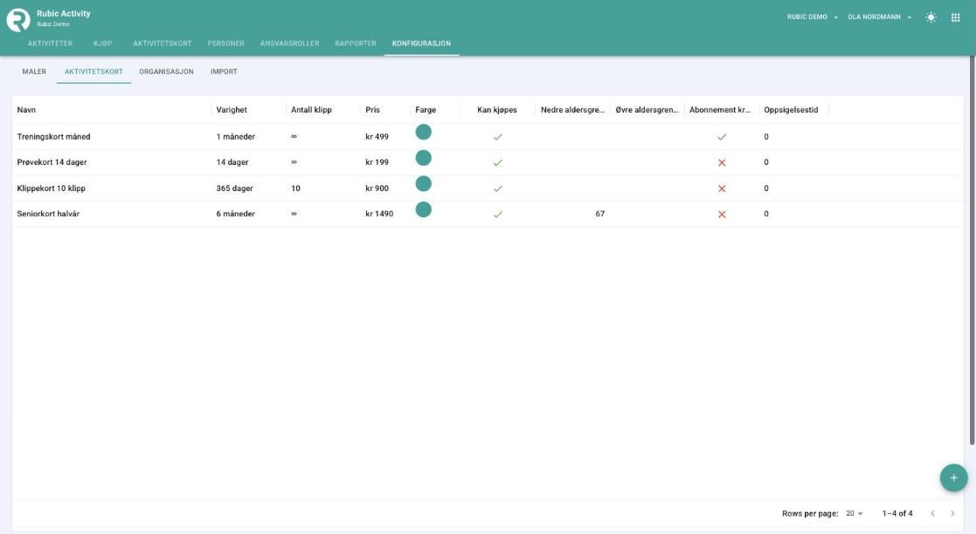Click color swatch for Treningskort måned
This screenshot has width=976, height=534.
(423, 132)
